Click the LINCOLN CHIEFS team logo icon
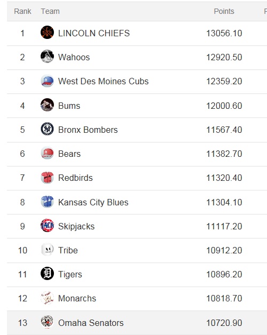Viewport: 267px width, 335px height. tap(47, 32)
